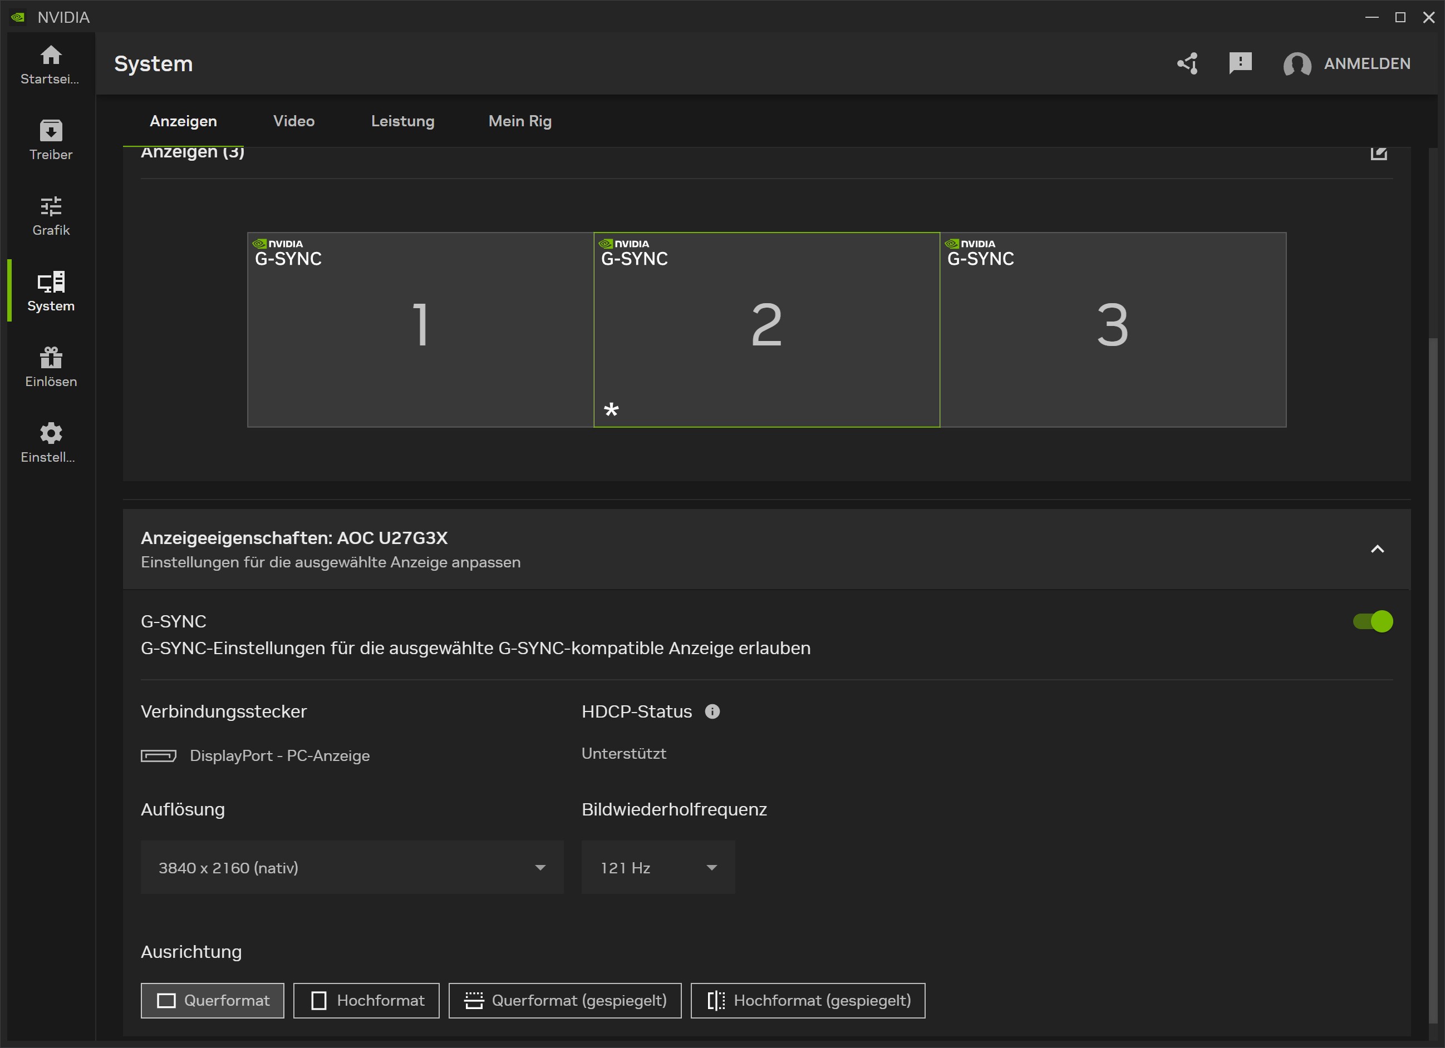Open the Einlösen gift section
Screen dimensions: 1445x1048
click(x=50, y=367)
